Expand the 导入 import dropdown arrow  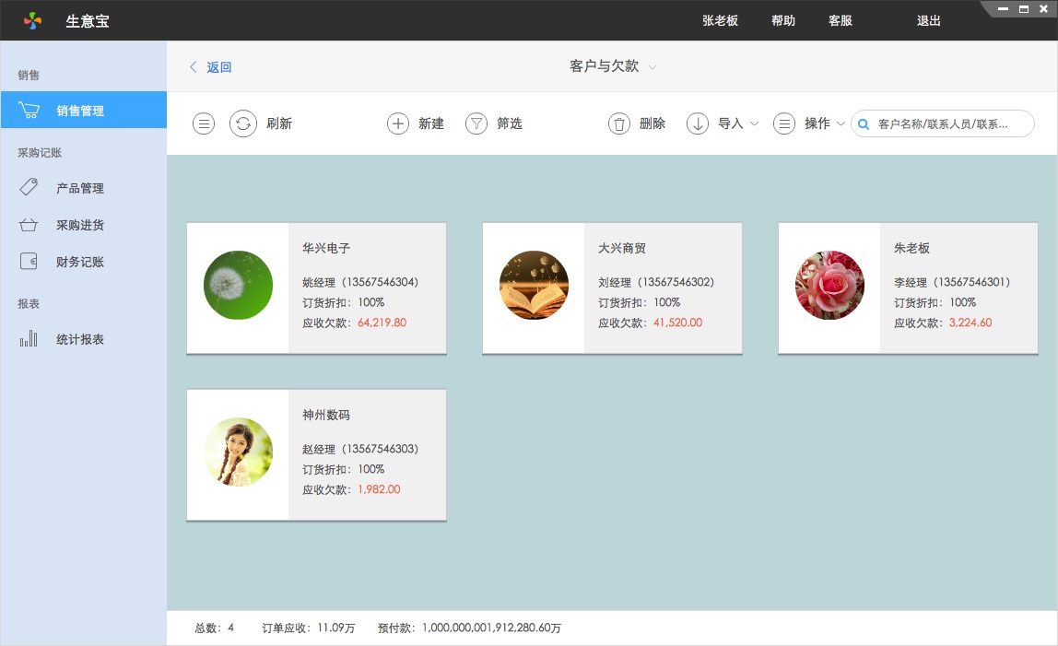click(755, 123)
